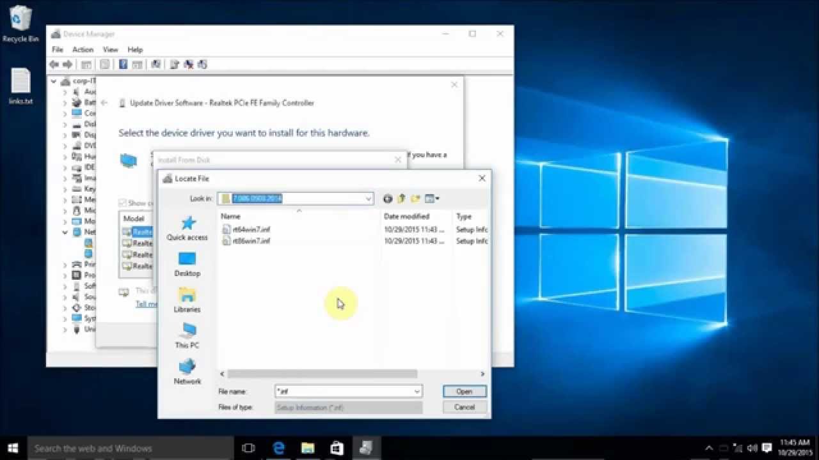Click the Device Manager taskbar icon
This screenshot has width=819, height=460.
click(x=367, y=448)
